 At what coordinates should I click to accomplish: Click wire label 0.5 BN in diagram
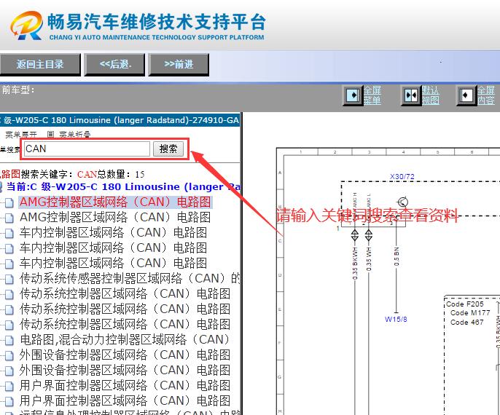click(397, 256)
